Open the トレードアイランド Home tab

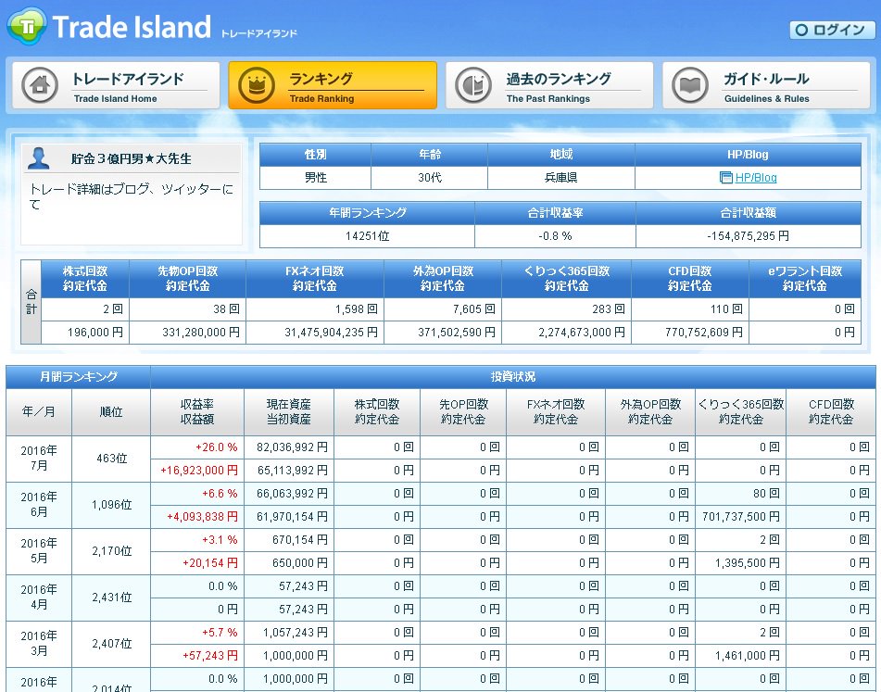point(116,85)
